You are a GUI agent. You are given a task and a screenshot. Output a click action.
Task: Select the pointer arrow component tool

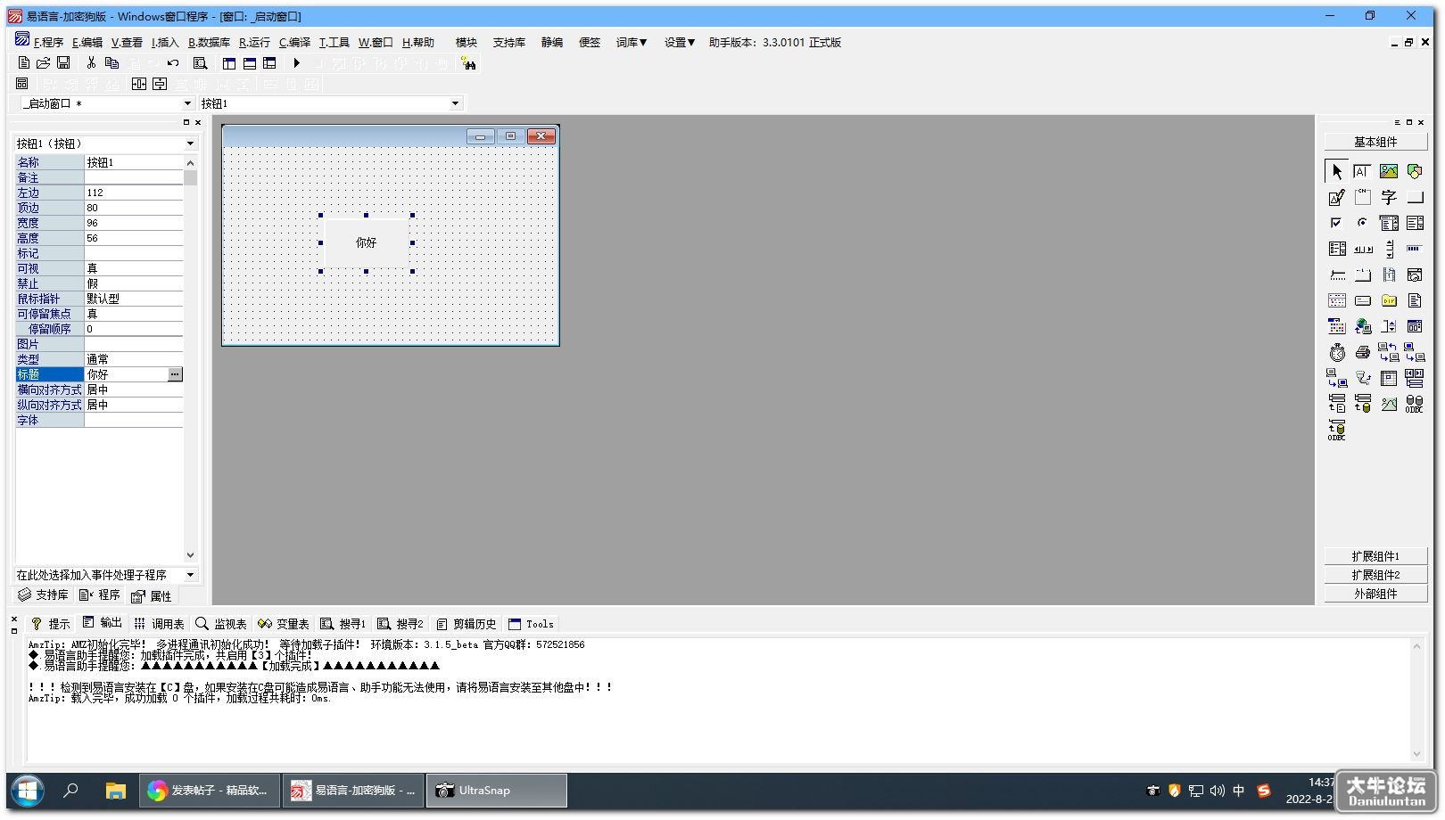click(1336, 171)
